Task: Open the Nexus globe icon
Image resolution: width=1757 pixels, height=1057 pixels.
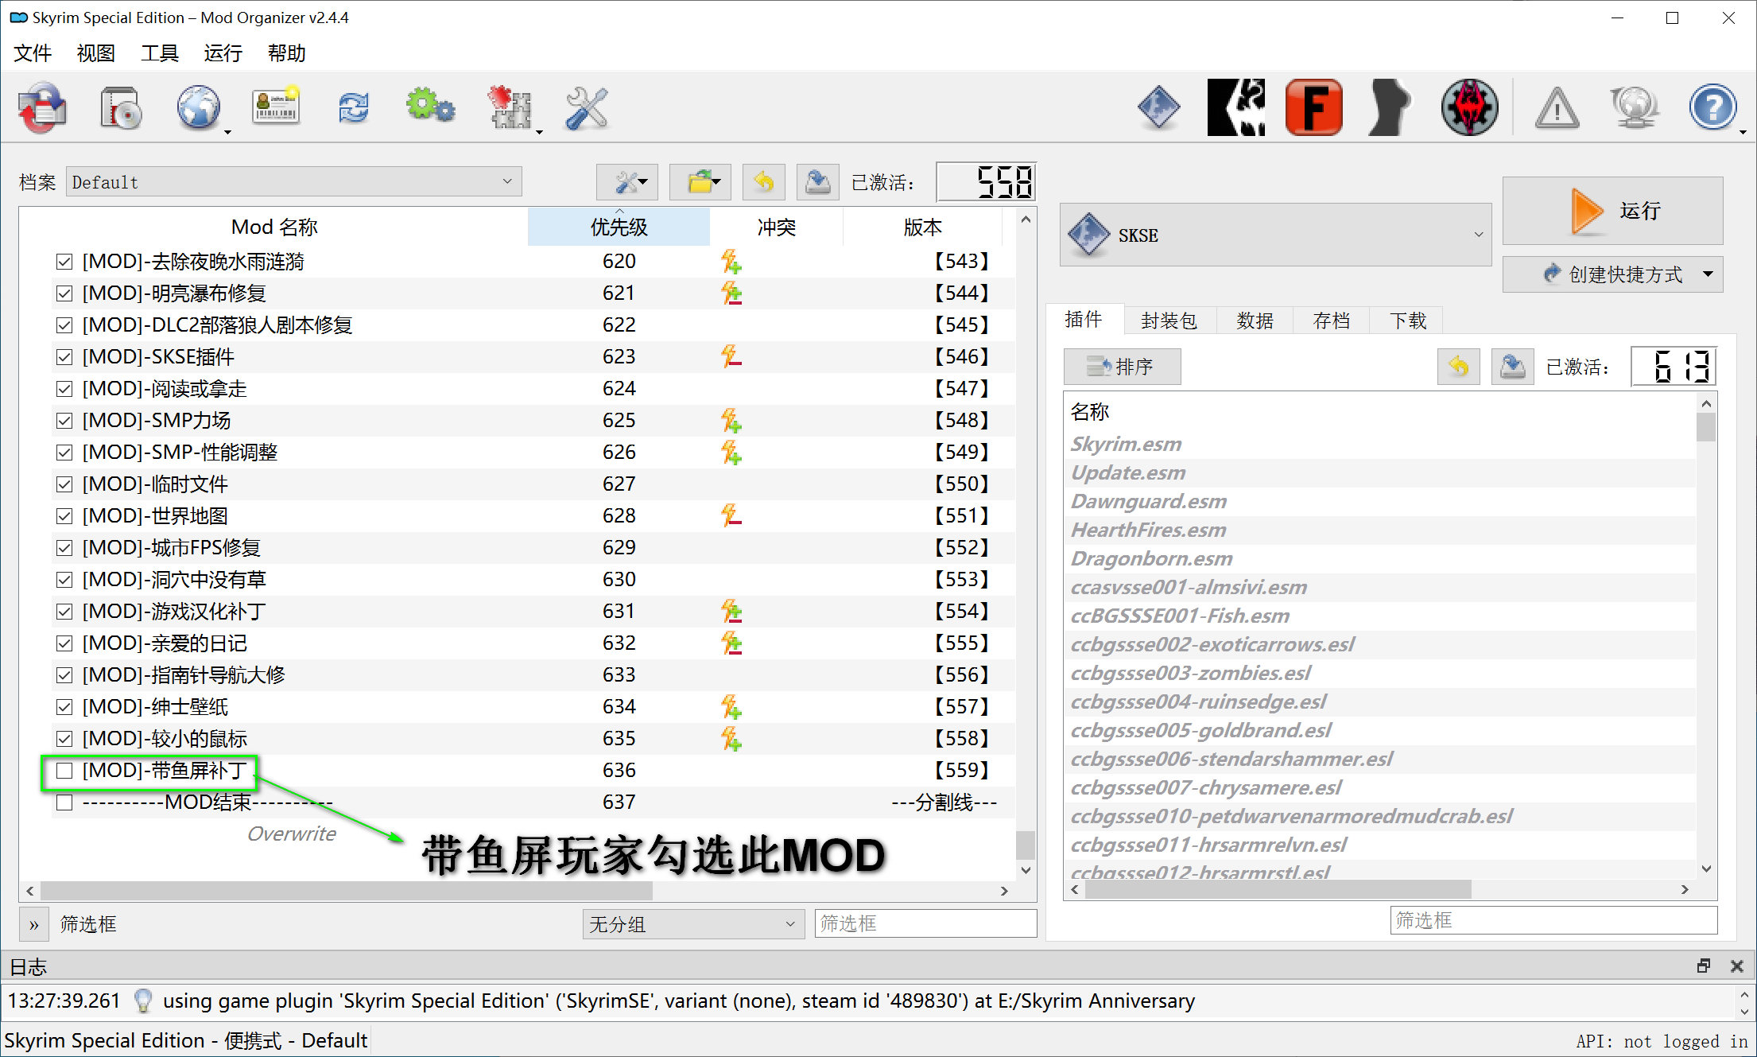Action: [x=197, y=107]
